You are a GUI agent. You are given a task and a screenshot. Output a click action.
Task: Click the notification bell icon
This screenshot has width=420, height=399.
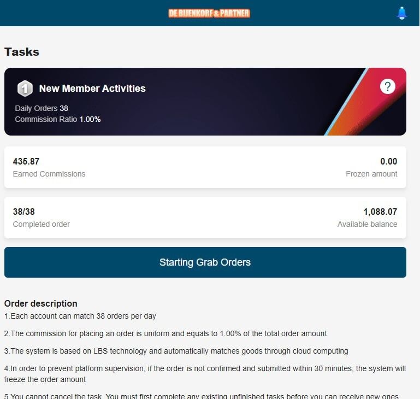(402, 13)
